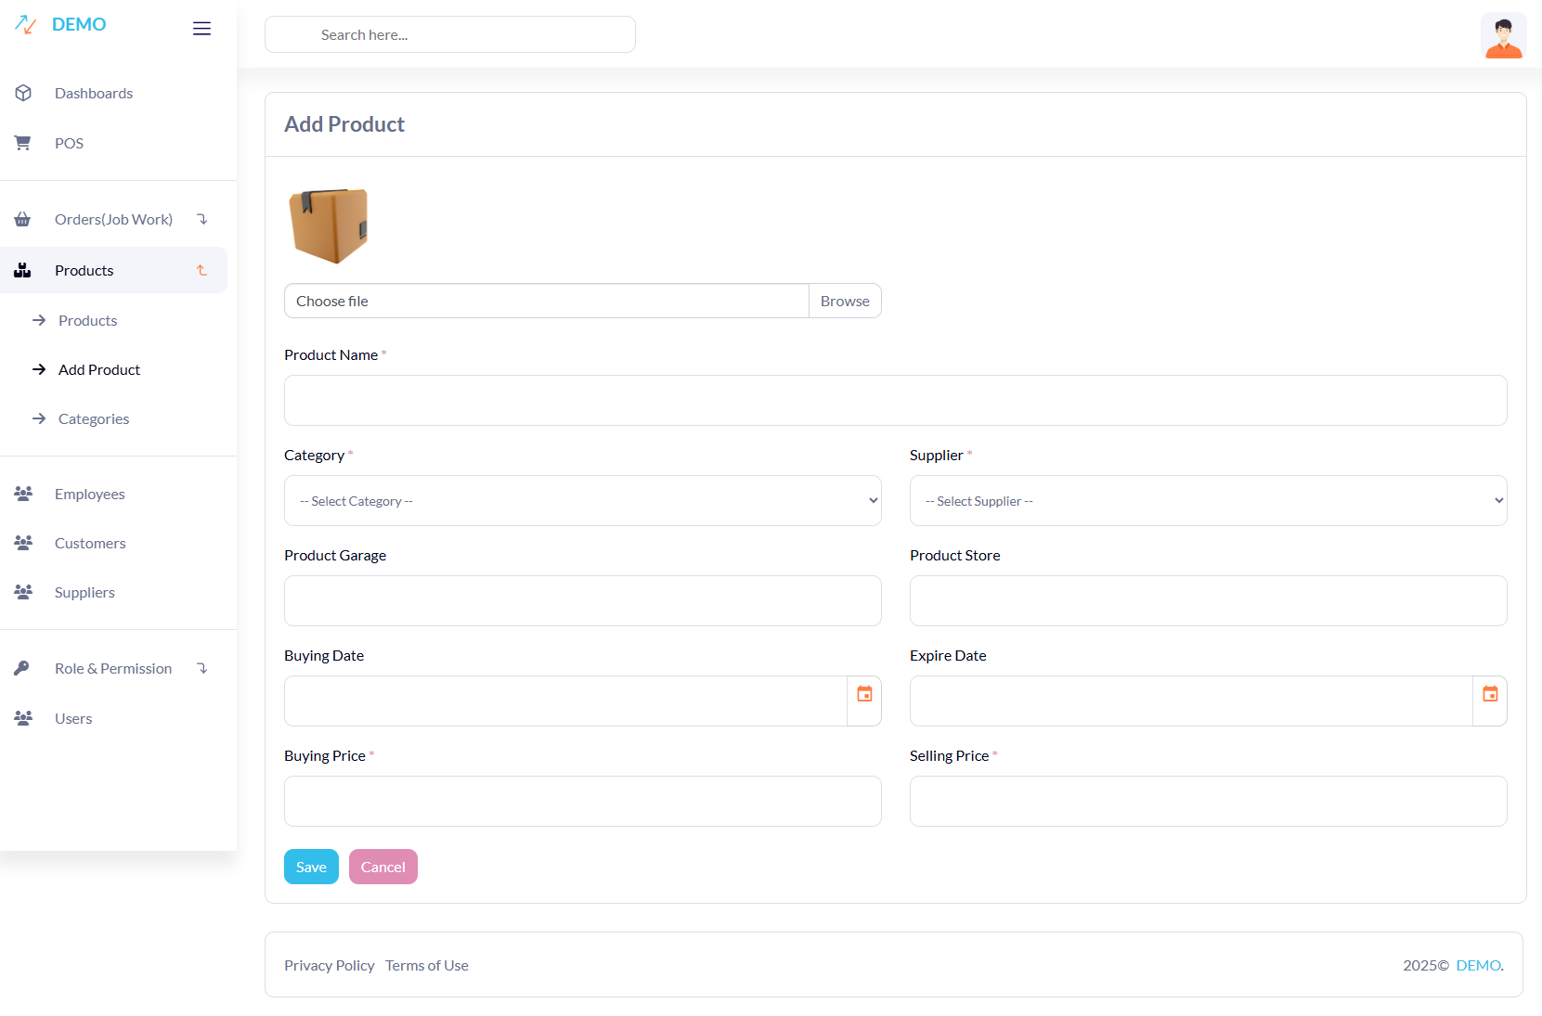Click the Buying Date calendar icon

[864, 694]
